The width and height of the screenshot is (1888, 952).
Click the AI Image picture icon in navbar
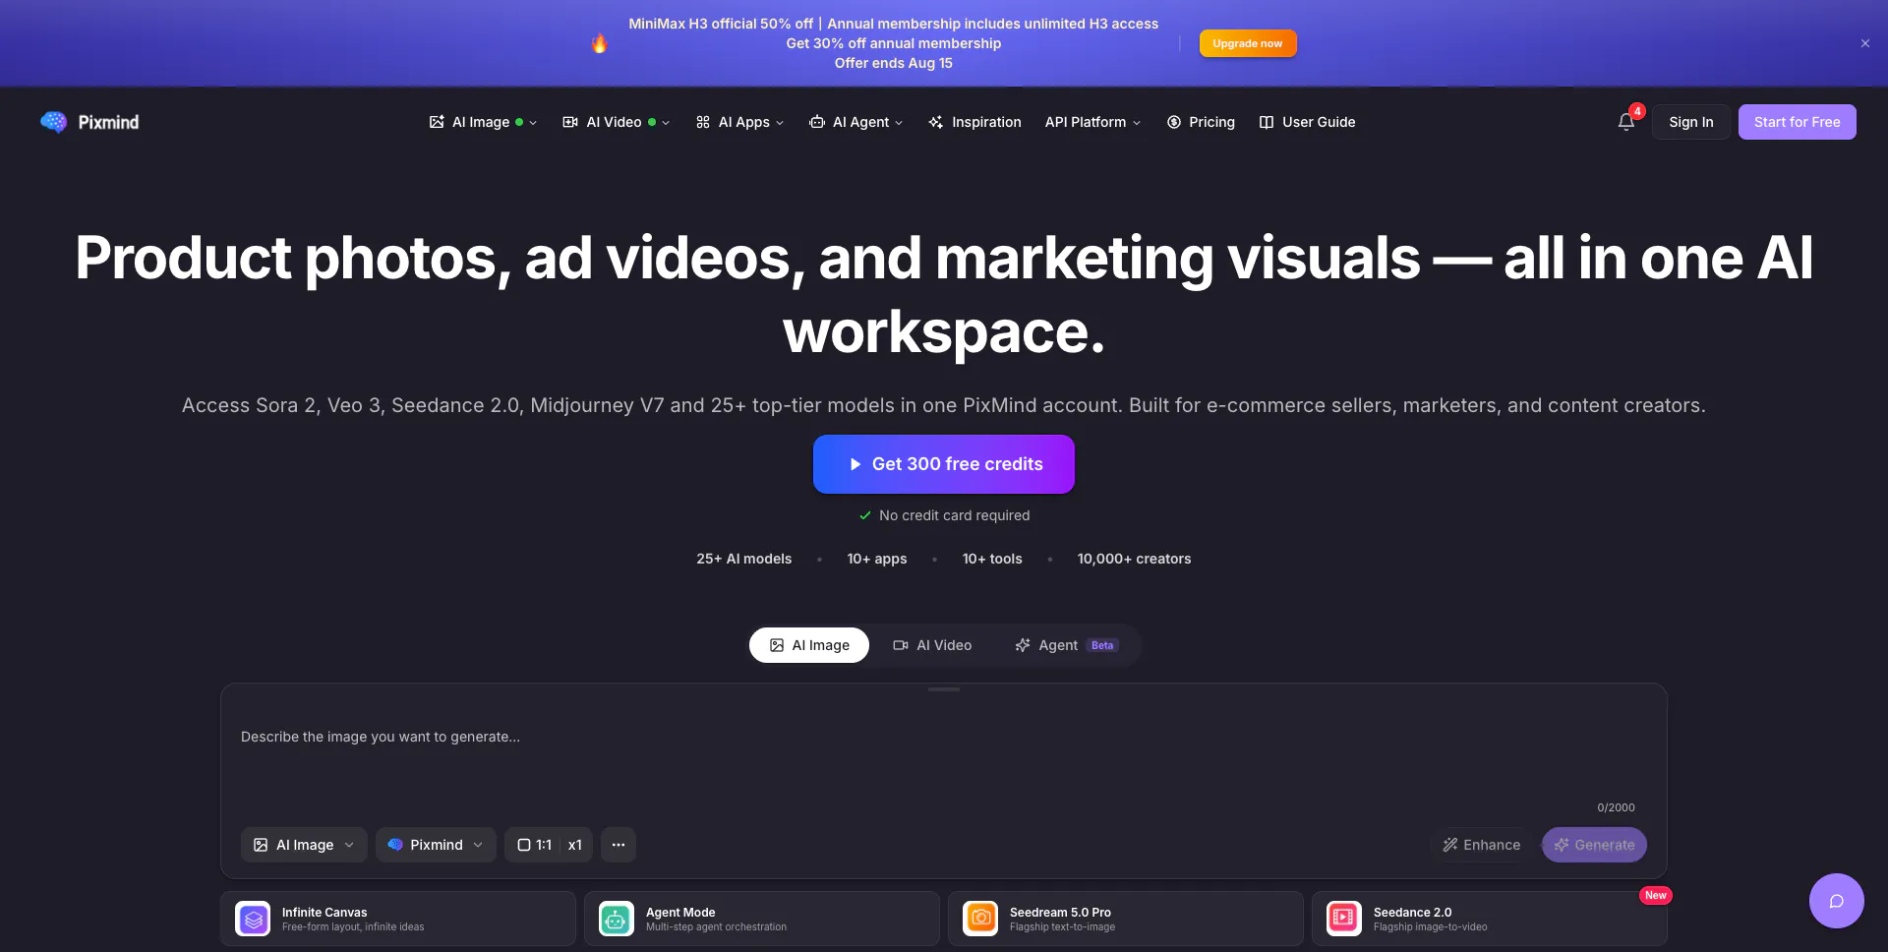pos(437,122)
